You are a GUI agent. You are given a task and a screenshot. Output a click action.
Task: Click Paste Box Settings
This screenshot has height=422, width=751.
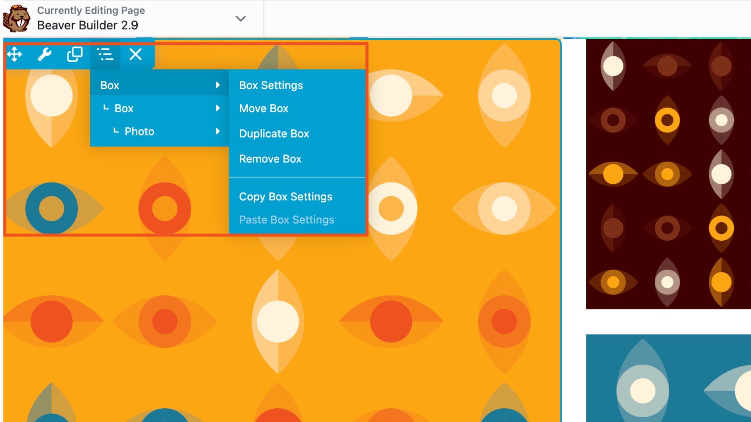coord(286,220)
